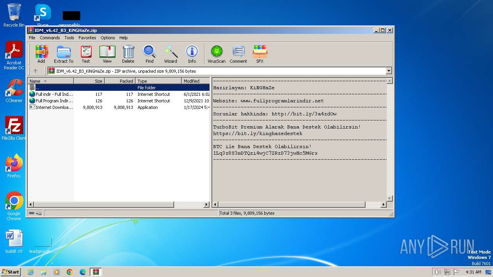Sort the list by the Type column
This screenshot has width=493, height=277.
[x=158, y=81]
